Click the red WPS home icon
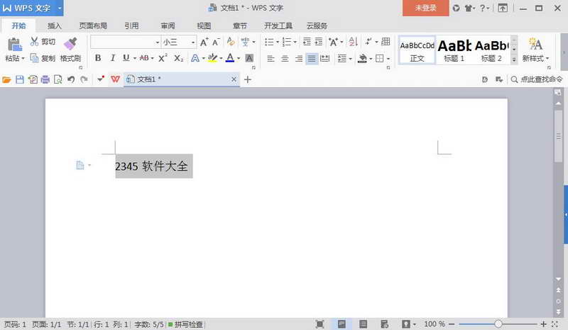568x330 pixels. 115,79
